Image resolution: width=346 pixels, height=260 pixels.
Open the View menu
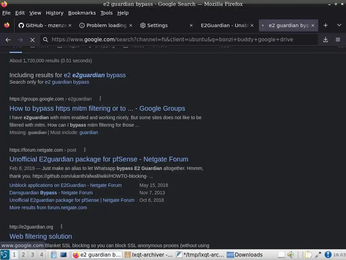point(35,13)
